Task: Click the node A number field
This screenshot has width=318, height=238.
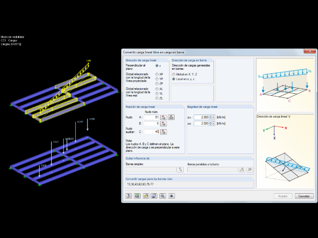Action: point(151,118)
